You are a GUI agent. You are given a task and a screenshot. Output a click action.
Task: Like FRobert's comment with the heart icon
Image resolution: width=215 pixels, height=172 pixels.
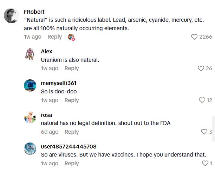click(x=194, y=37)
